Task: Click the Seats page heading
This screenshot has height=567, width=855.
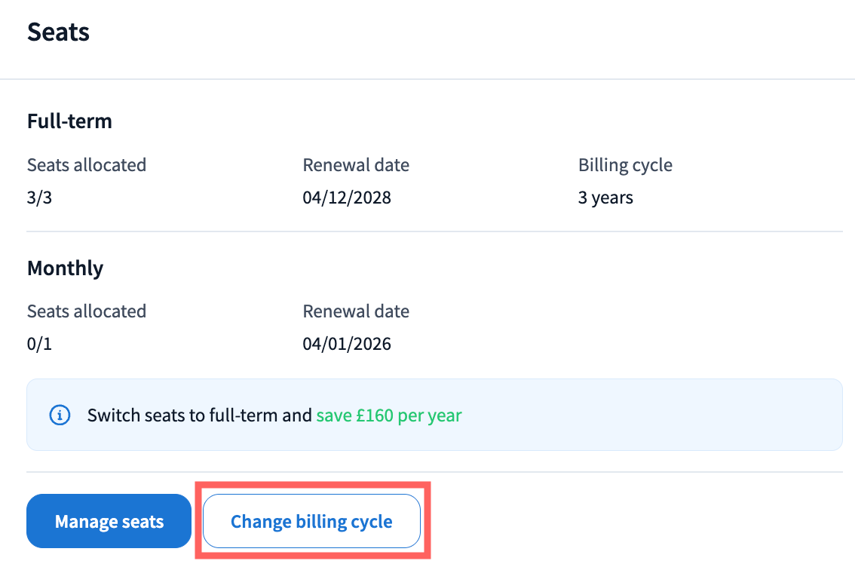Action: [58, 32]
